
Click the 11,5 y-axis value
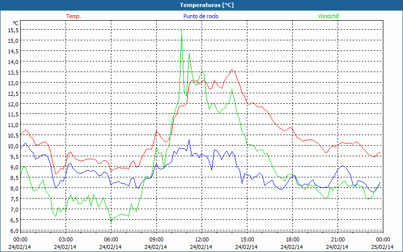pyautogui.click(x=14, y=114)
